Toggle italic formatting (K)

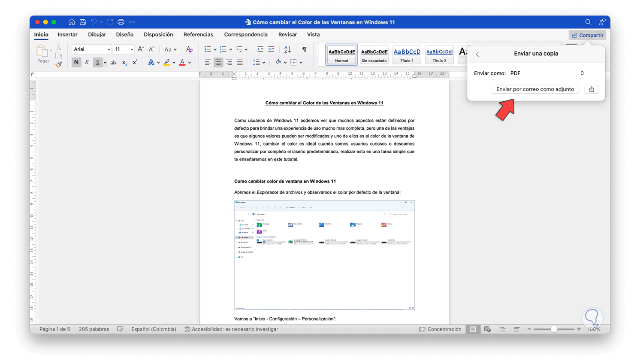87,63
